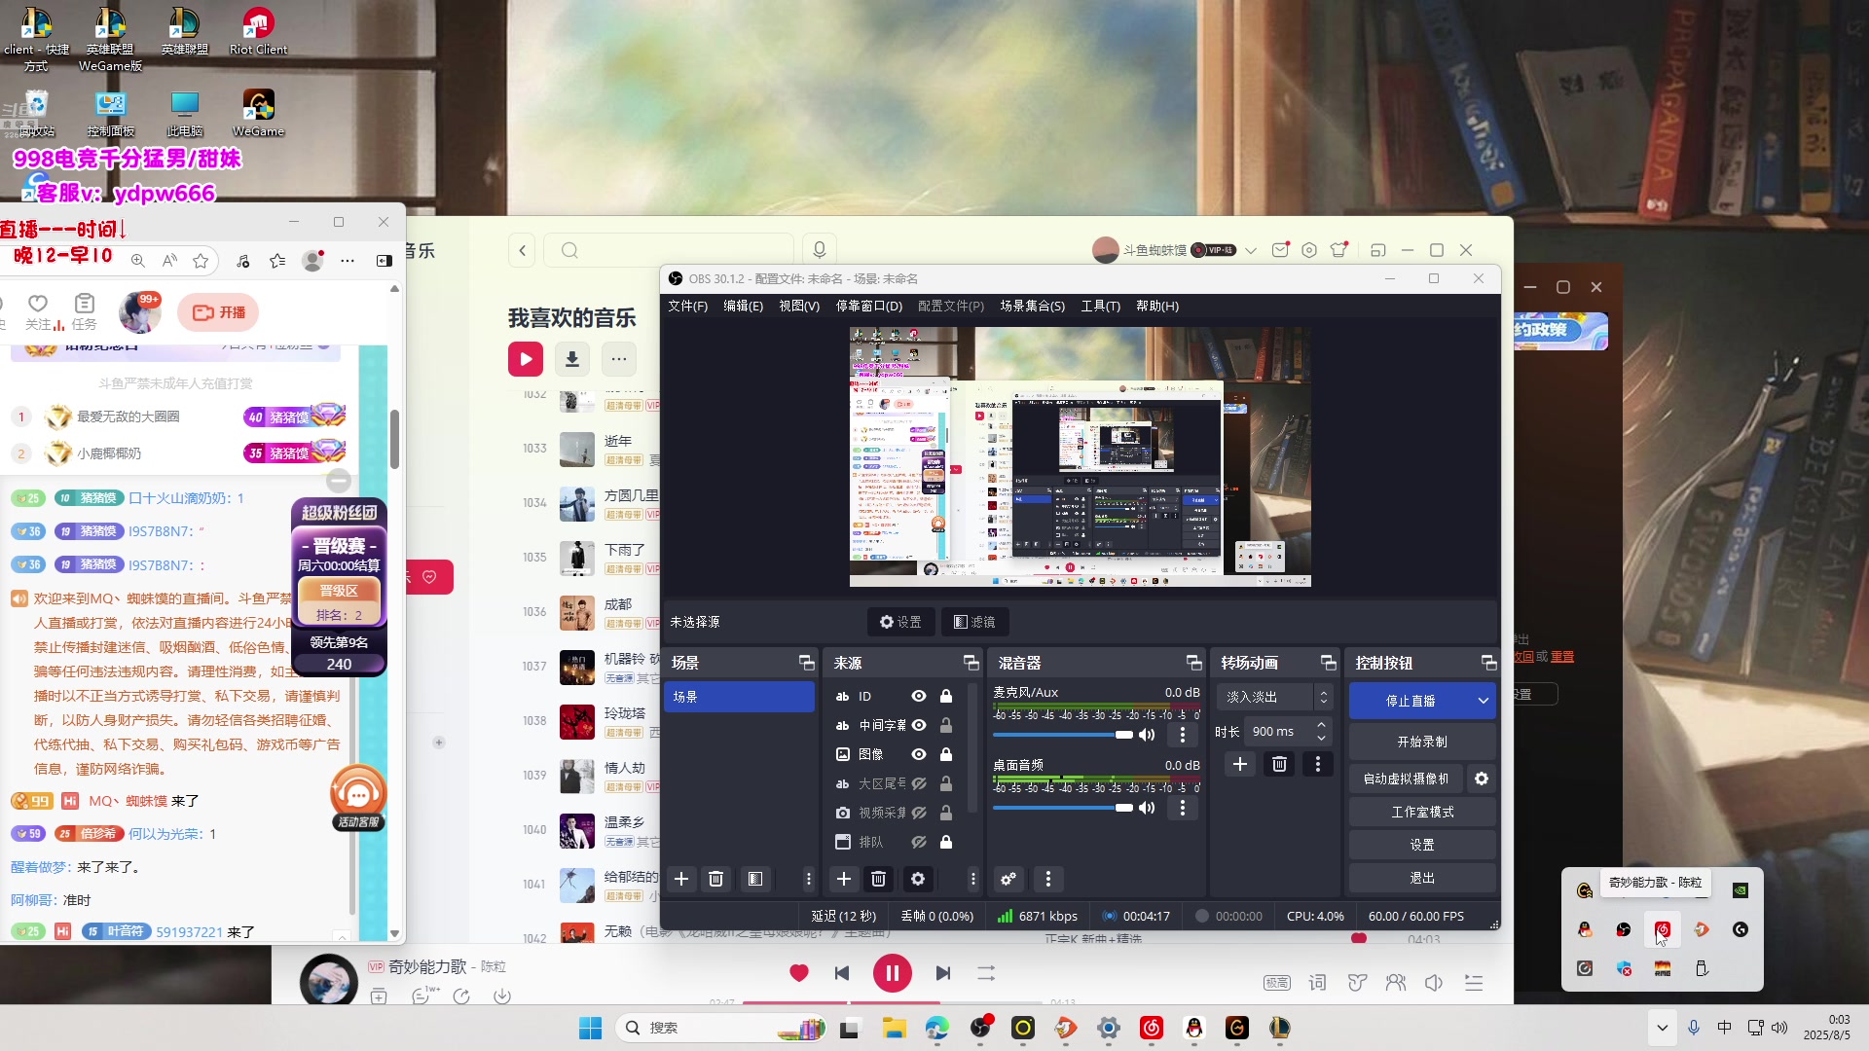Viewport: 1869px width, 1051px height.
Task: Increase transition duration 900 ms
Action: point(1321,725)
